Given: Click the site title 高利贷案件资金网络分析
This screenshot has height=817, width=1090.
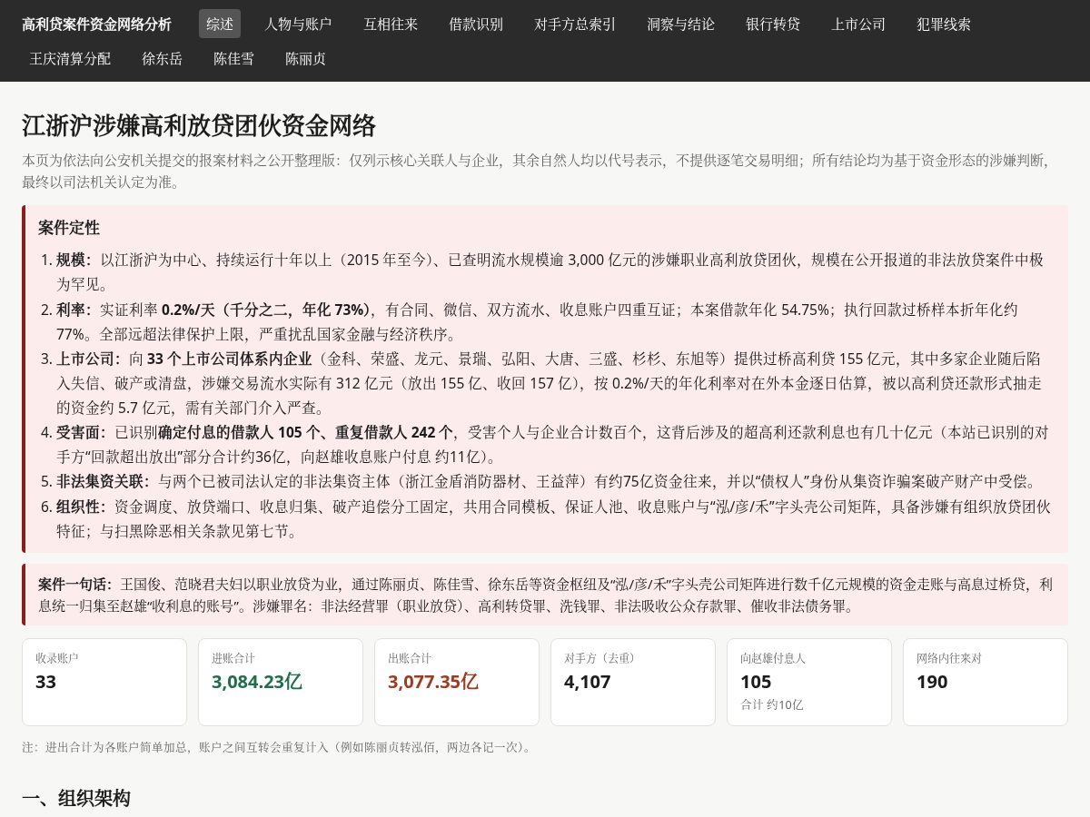Looking at the screenshot, I should pyautogui.click(x=96, y=24).
